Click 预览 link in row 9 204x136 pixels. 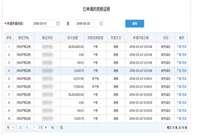(x=184, y=111)
